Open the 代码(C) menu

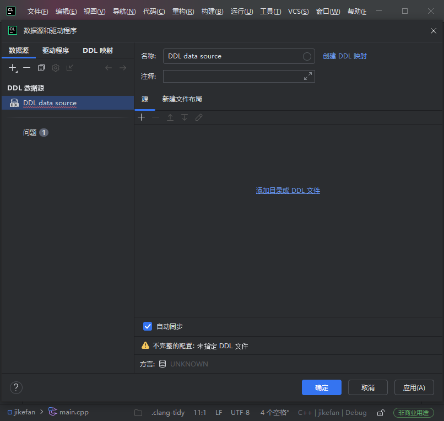point(154,12)
